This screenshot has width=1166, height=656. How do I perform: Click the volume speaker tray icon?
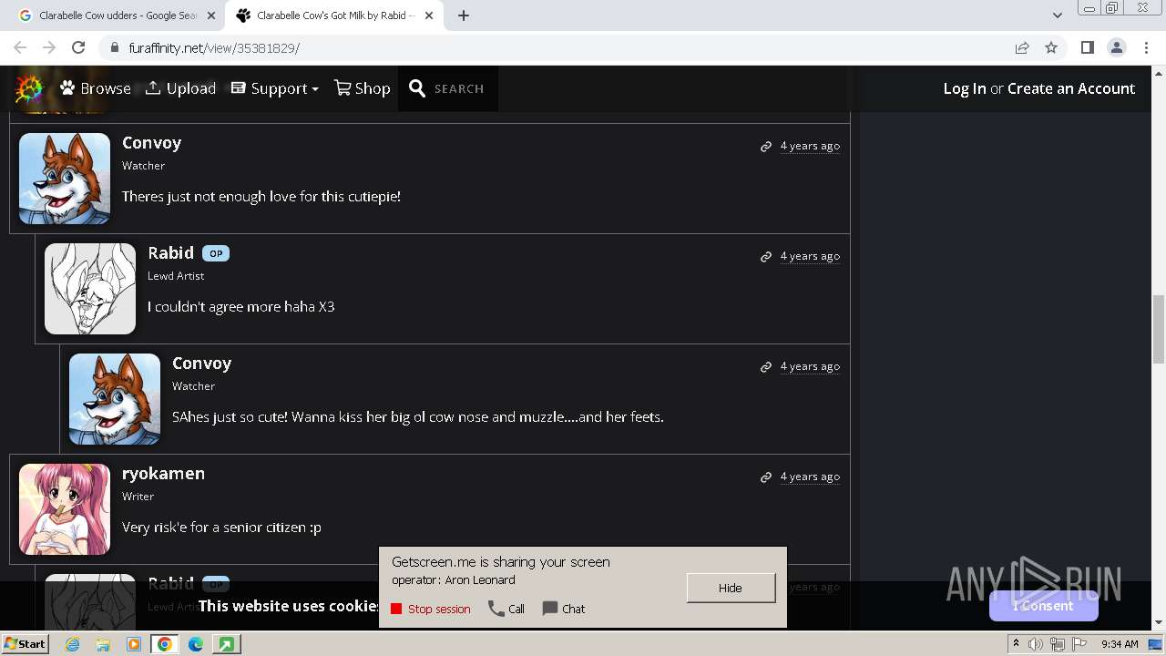tap(1035, 644)
